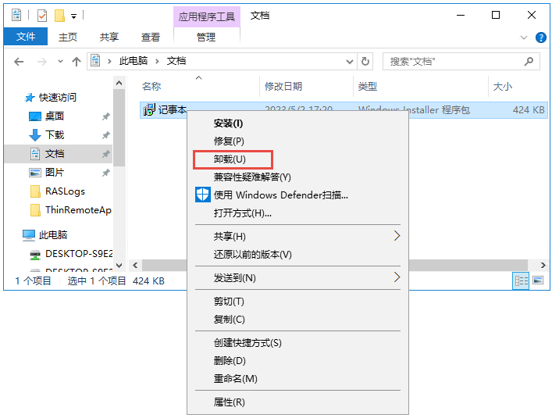Click 此电脑 in the address bar
Screen dimensions: 552x418
click(133, 61)
